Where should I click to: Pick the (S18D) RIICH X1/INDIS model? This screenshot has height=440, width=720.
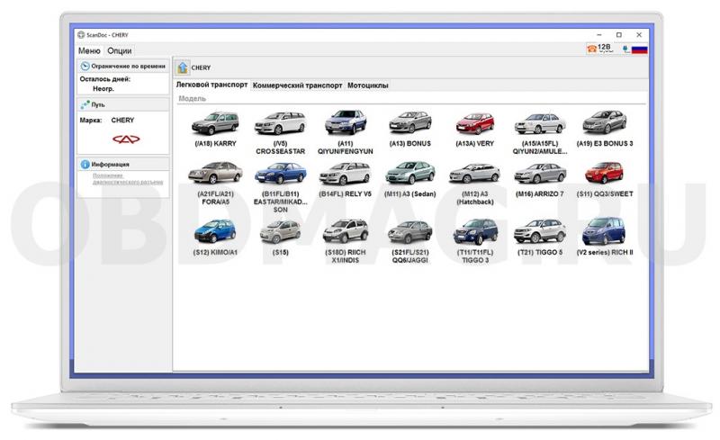[x=346, y=240]
